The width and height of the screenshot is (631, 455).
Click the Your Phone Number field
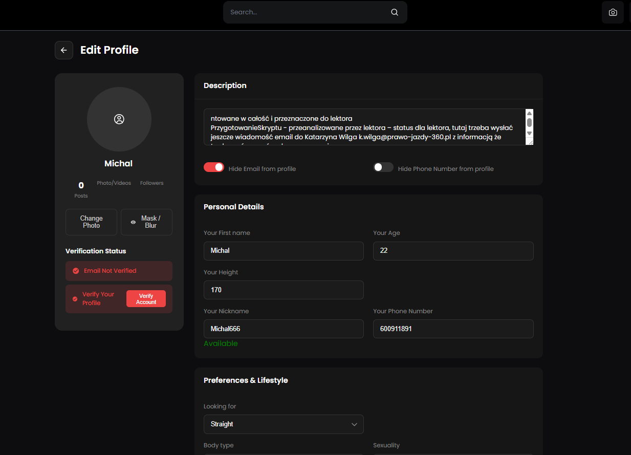[453, 329]
